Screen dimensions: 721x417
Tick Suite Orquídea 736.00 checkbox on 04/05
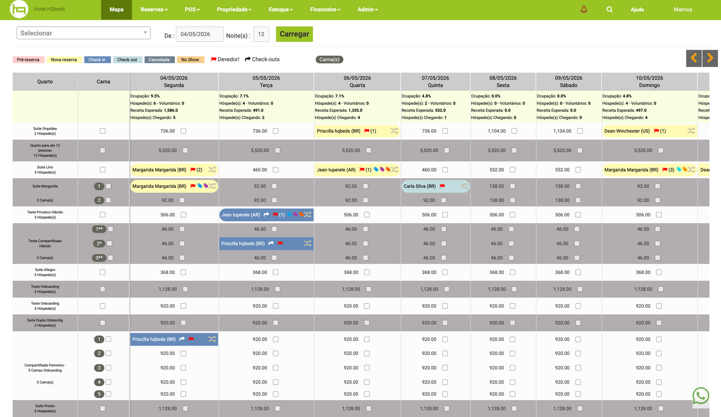(x=183, y=131)
